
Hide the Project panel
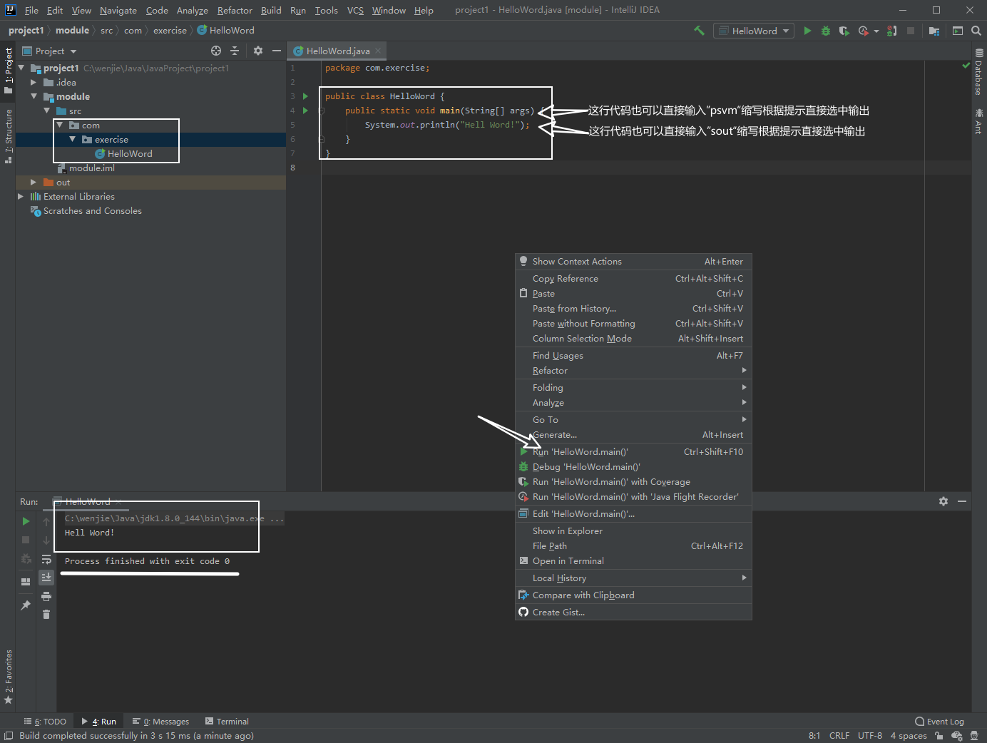(x=277, y=51)
